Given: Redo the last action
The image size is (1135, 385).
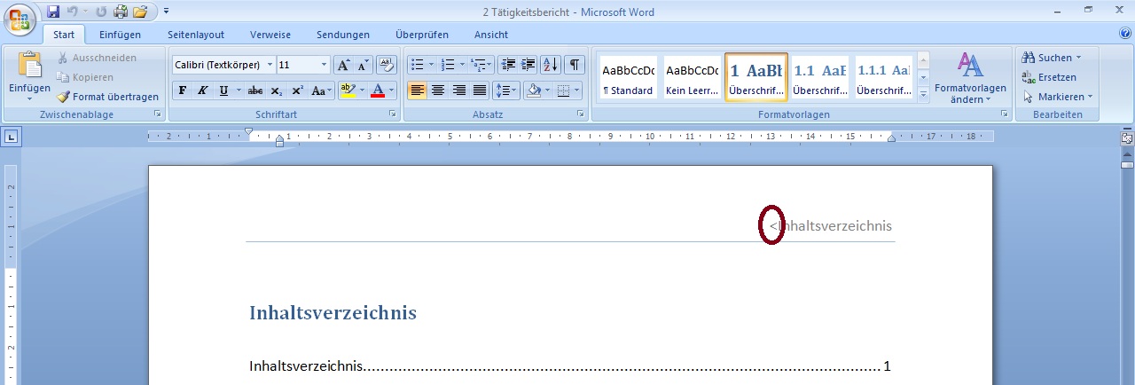Looking at the screenshot, I should coord(100,12).
